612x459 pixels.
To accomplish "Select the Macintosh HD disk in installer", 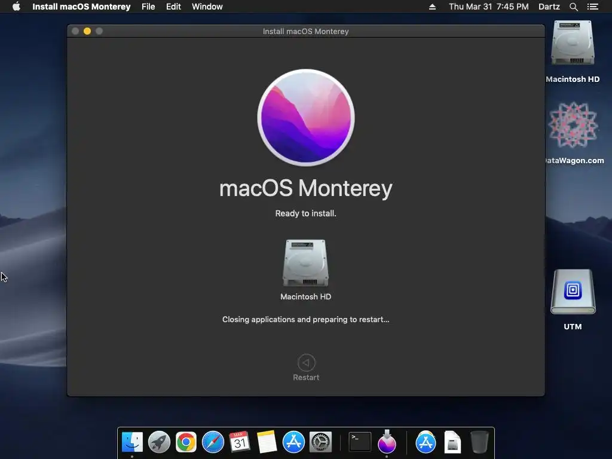I will (305, 263).
